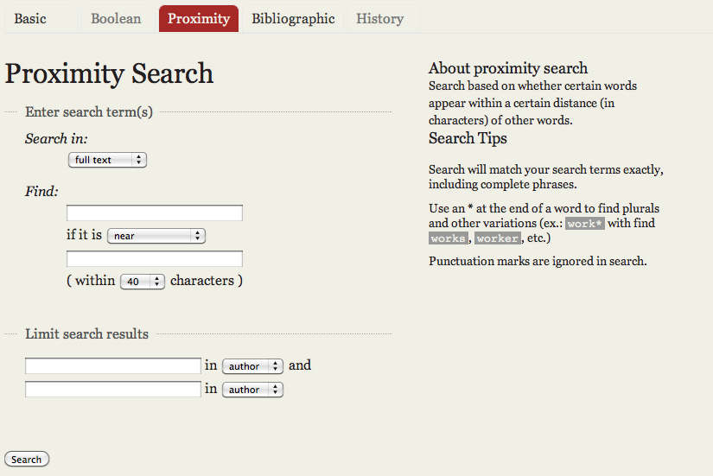Viewport: 713px width, 476px height.
Task: Click the first limit search results field
Action: [x=112, y=366]
